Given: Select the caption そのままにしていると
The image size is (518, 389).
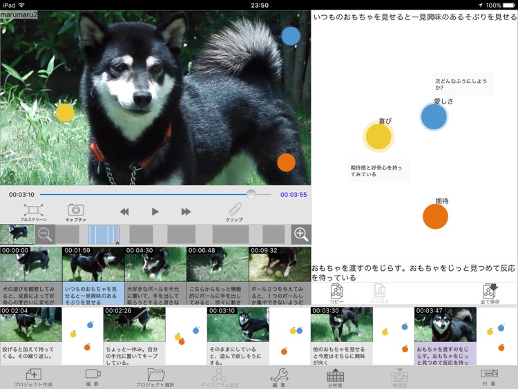Looking at the screenshot, I should click(238, 354).
